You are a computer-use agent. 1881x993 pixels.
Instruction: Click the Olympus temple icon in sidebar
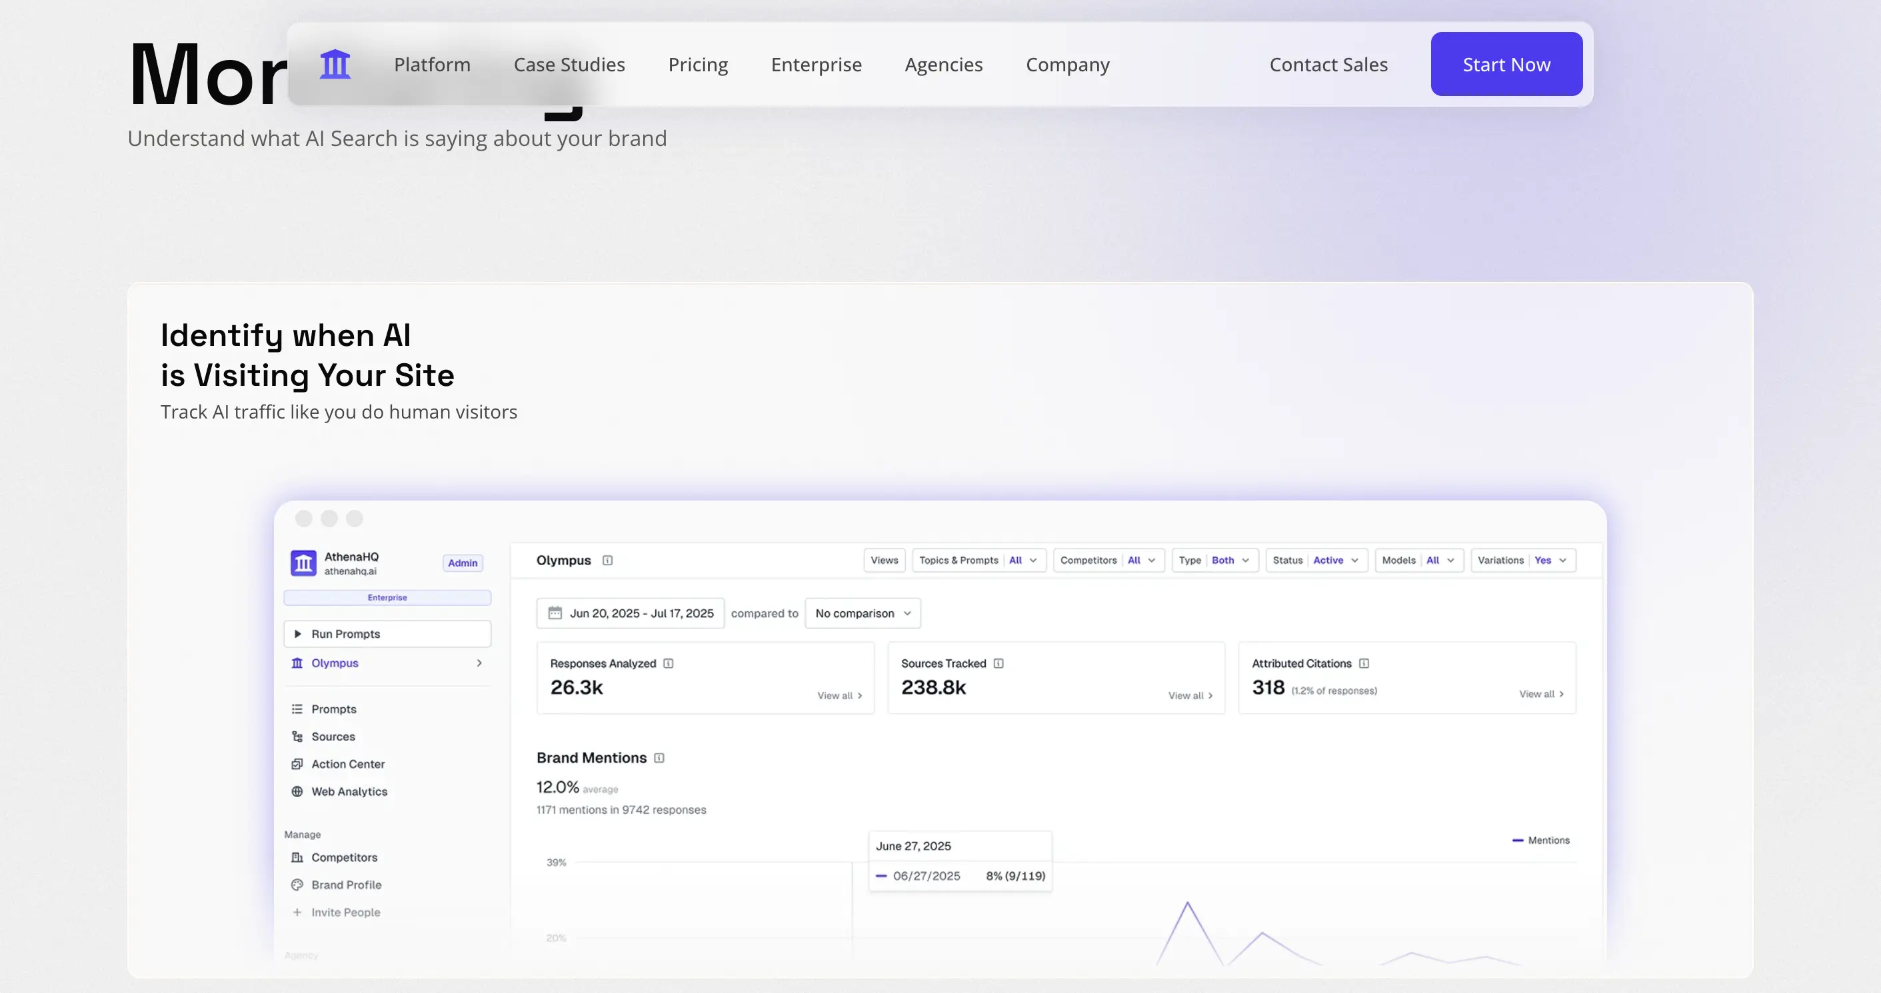pyautogui.click(x=297, y=663)
